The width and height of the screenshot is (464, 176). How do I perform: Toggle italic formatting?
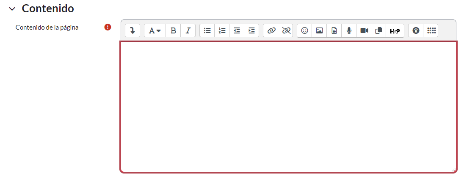pos(188,30)
